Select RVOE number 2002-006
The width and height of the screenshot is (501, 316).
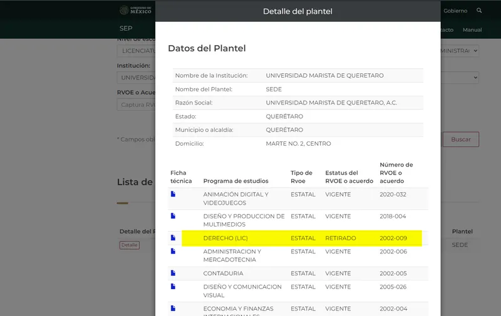[x=393, y=252]
